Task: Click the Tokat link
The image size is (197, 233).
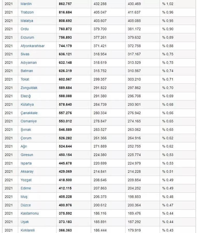Action: [25, 79]
